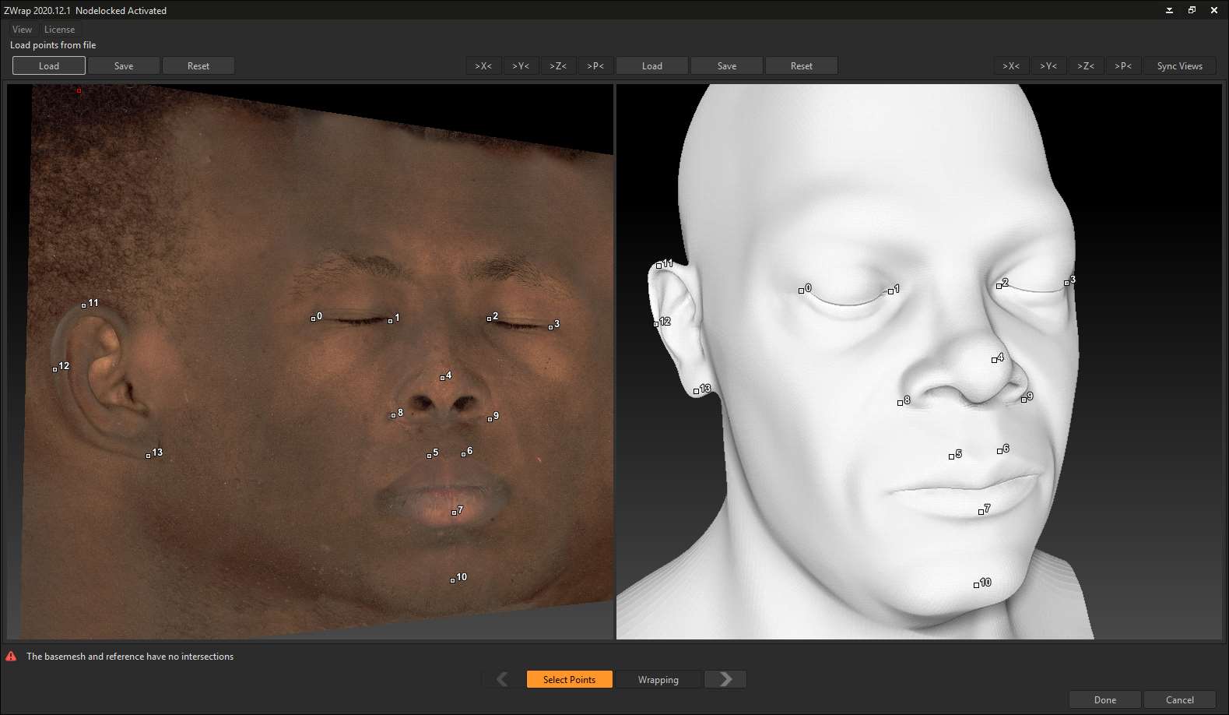Click the left panel >Z< axis view button
The height and width of the screenshot is (715, 1229).
pyautogui.click(x=558, y=66)
